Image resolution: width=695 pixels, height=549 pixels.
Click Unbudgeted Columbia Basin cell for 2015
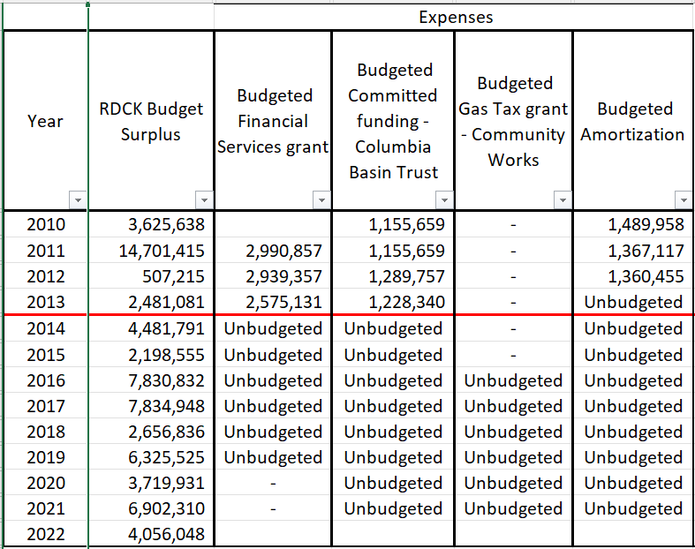point(393,355)
